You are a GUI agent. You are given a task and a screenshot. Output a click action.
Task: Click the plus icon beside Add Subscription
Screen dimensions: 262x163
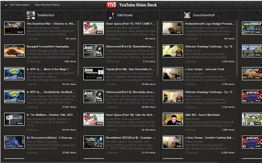pos(6,5)
